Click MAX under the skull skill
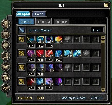 40,88
